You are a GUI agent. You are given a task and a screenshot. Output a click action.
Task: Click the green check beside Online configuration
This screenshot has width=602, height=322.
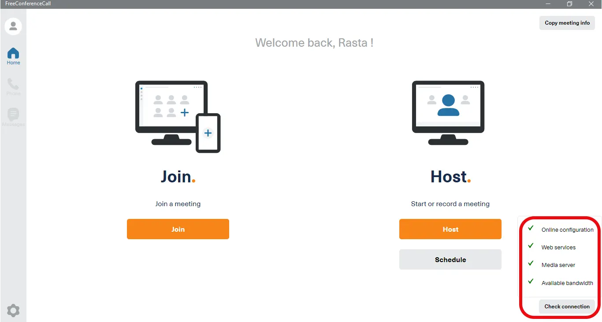point(531,228)
